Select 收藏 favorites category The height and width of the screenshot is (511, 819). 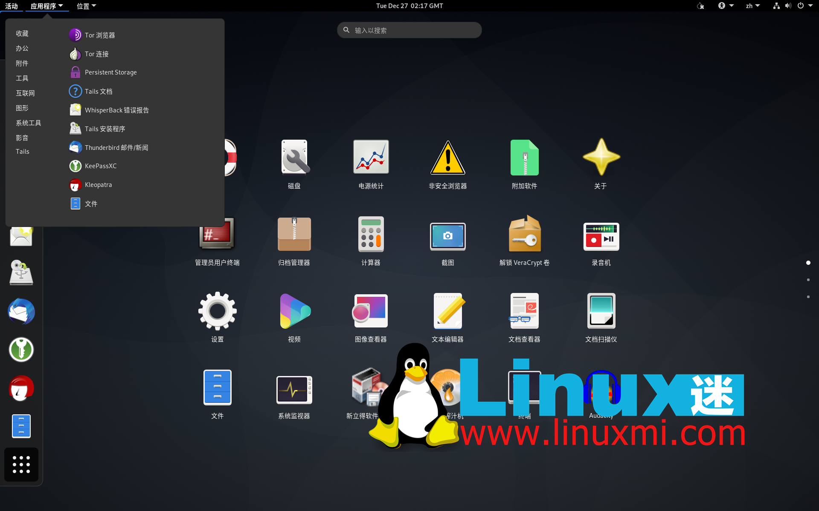(x=22, y=33)
